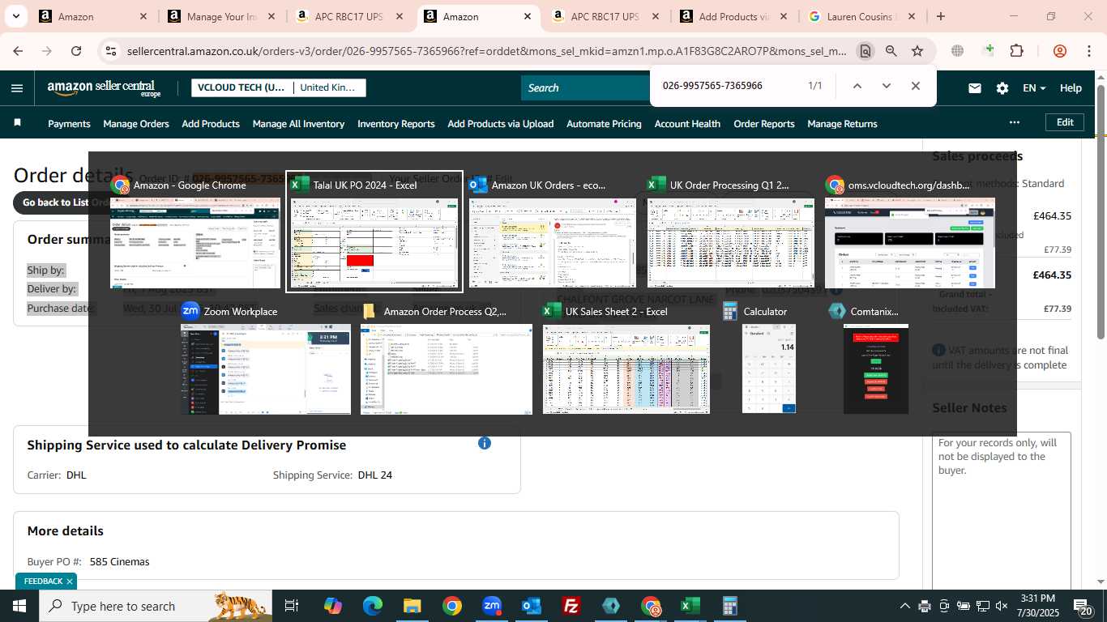
Task: Open the Chrome extensions puzzle icon
Action: (1016, 51)
